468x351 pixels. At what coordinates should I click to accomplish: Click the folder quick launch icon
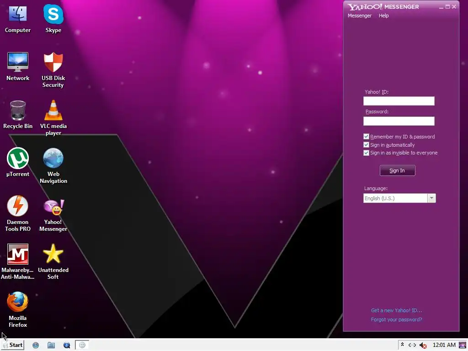51,346
